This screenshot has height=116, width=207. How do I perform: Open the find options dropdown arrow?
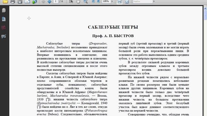pos(154,1)
